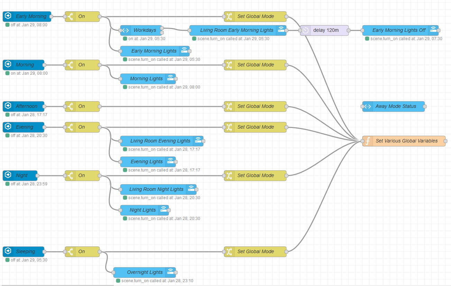Click the switch icon on Early Morning's On node
Image resolution: width=451 pixels, height=286 pixels.
tap(70, 16)
